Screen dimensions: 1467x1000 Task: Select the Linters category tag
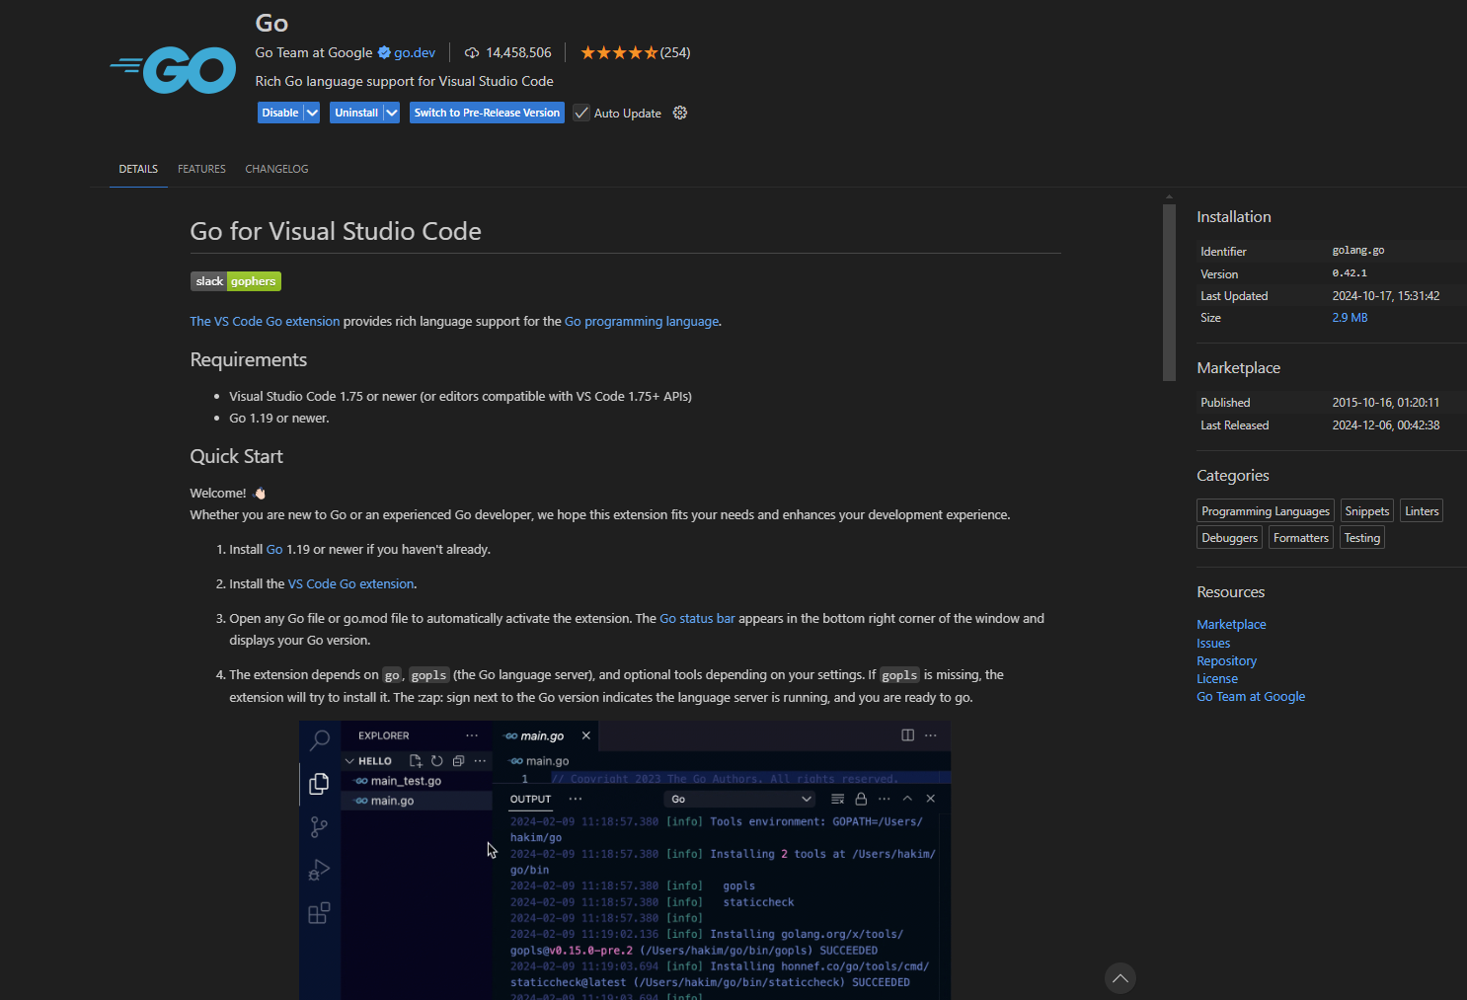[1422, 510]
